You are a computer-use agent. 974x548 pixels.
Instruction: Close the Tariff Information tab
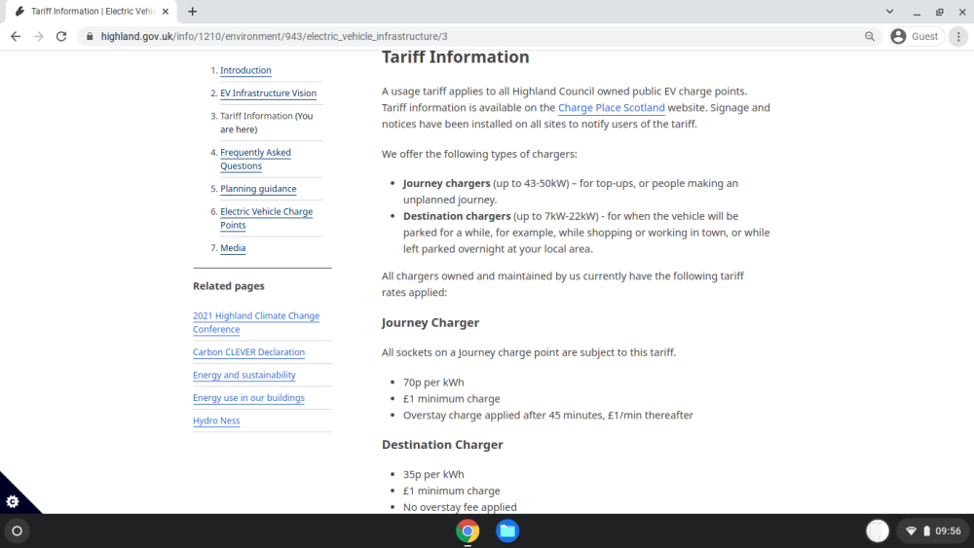[x=166, y=11]
